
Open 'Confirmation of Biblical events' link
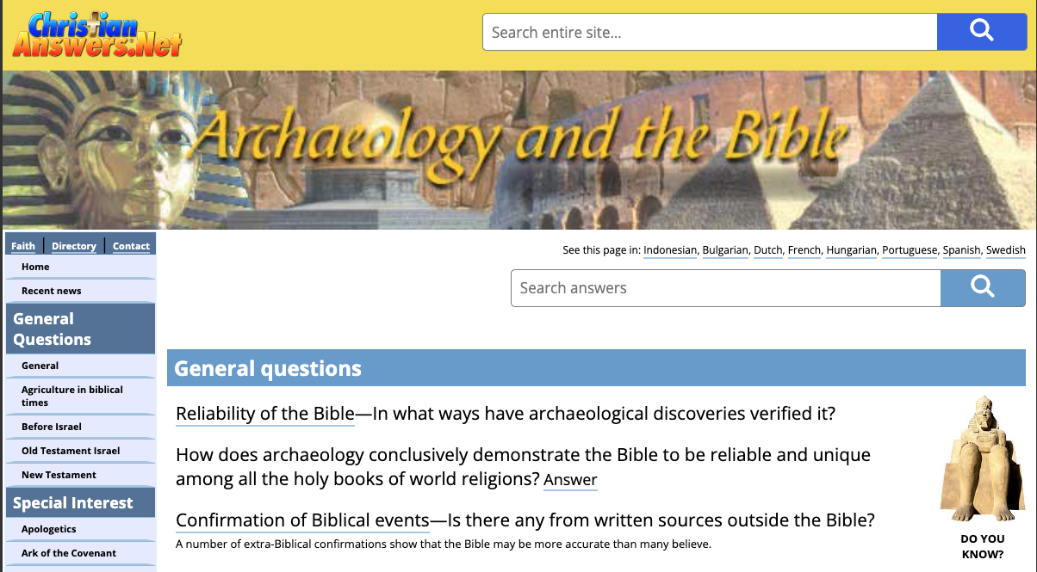click(302, 520)
